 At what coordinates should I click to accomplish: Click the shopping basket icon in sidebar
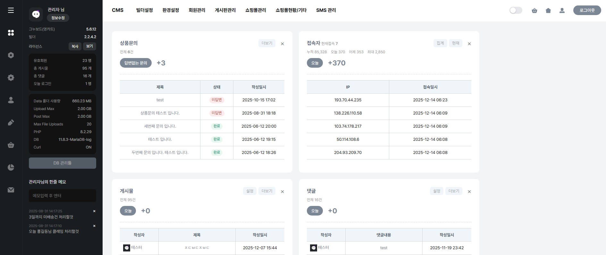point(11,145)
